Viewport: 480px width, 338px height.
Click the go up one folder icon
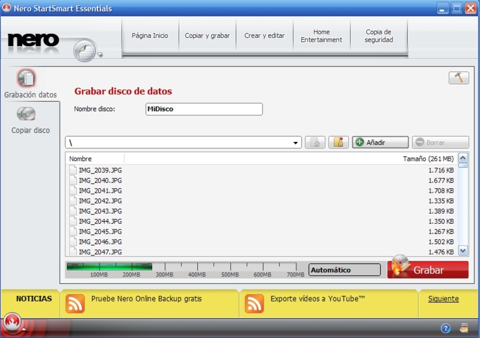pyautogui.click(x=315, y=143)
